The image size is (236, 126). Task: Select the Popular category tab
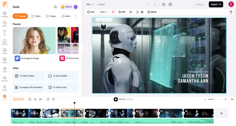[20, 16]
